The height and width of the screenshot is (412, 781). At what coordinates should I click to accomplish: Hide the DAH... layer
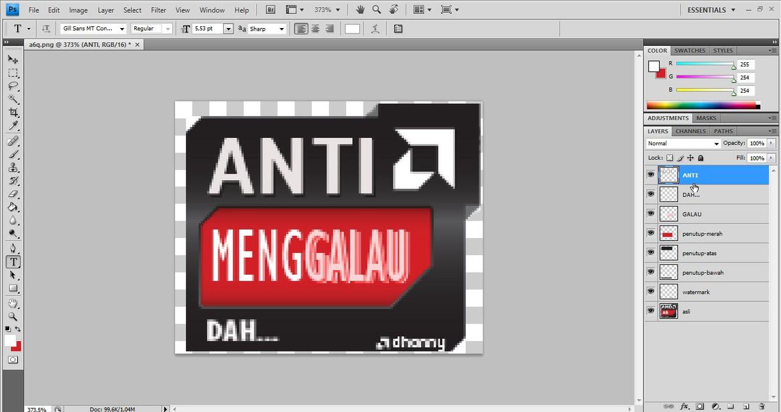pos(650,194)
